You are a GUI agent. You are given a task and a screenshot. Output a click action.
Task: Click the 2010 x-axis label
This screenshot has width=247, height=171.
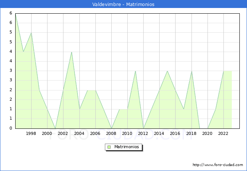coord(127,133)
